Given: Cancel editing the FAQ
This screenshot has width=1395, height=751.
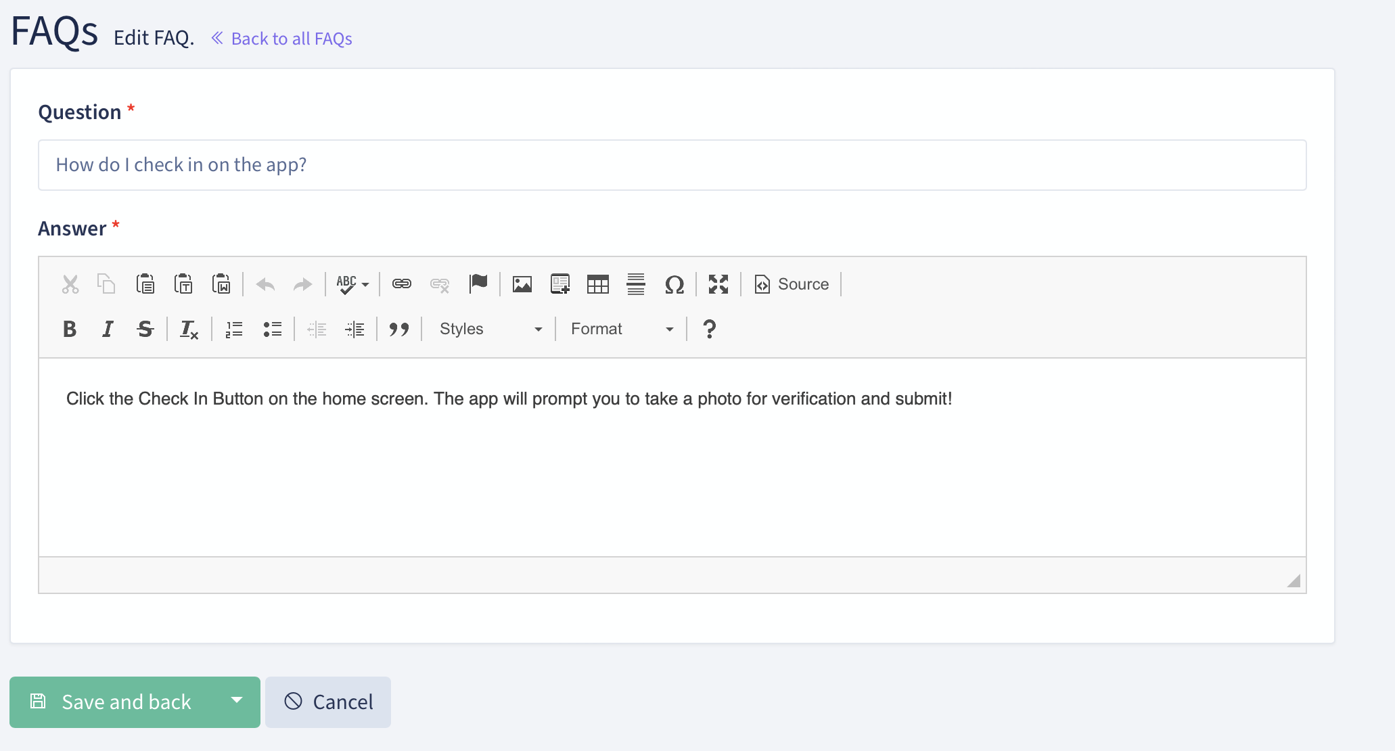Looking at the screenshot, I should pyautogui.click(x=328, y=702).
